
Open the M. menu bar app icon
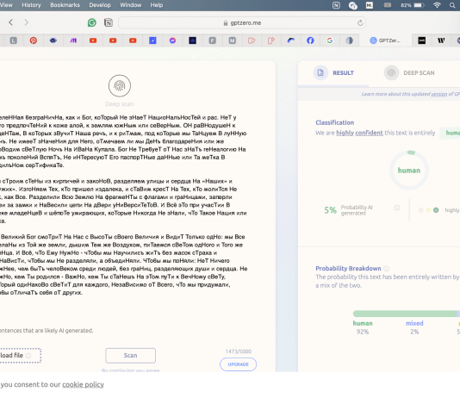[370, 5]
